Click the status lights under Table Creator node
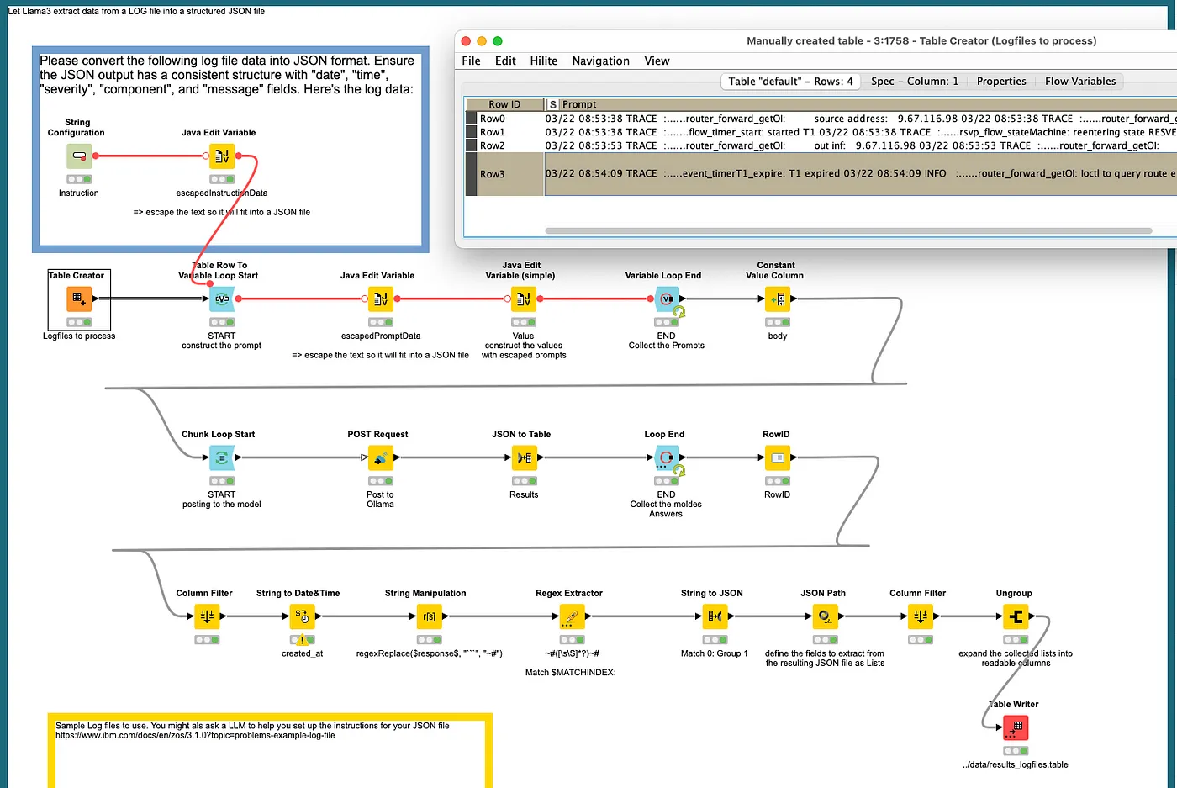This screenshot has width=1177, height=788. (x=79, y=322)
